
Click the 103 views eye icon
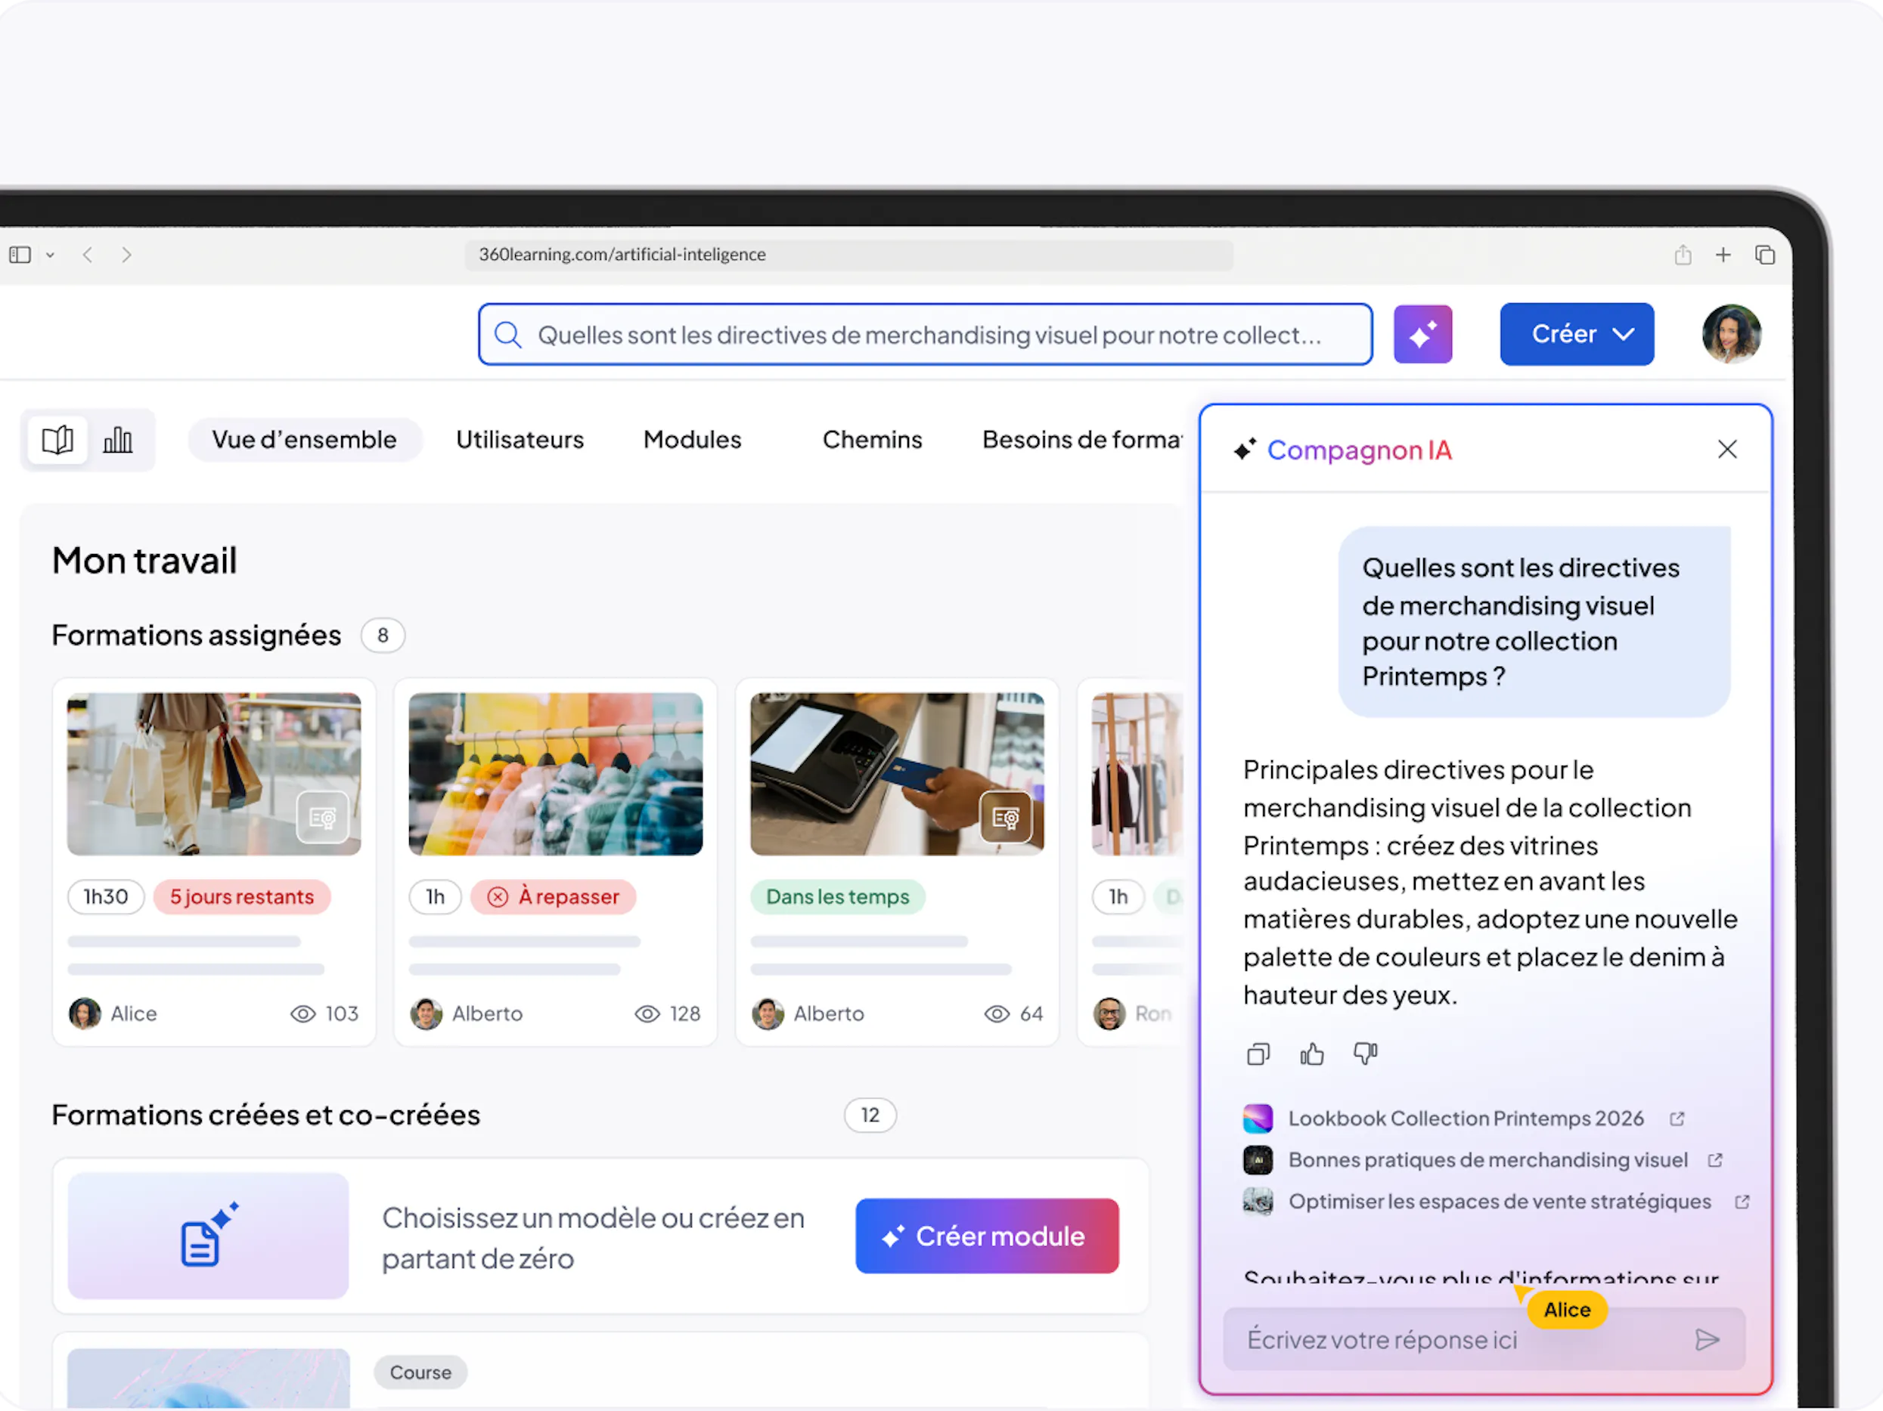[303, 1013]
